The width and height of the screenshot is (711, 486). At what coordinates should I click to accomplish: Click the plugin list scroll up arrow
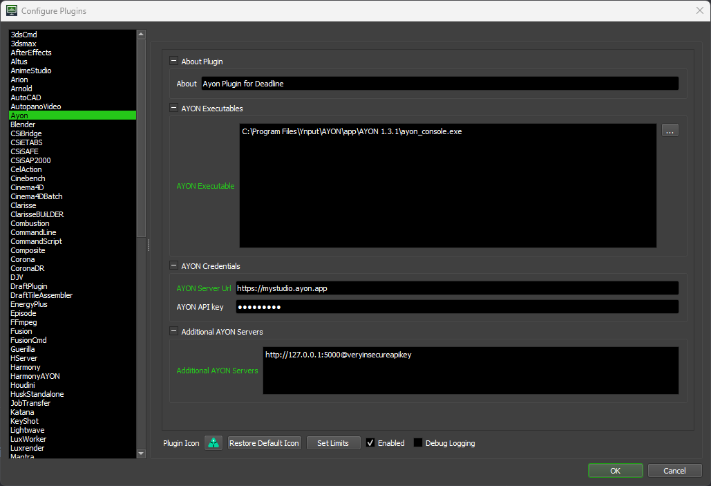pyautogui.click(x=141, y=35)
